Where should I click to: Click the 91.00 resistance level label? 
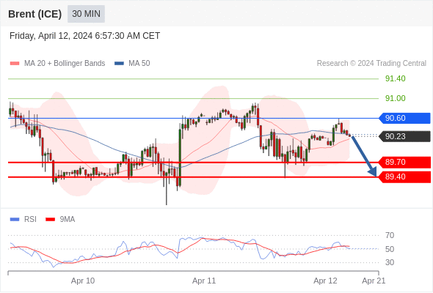[x=396, y=98]
